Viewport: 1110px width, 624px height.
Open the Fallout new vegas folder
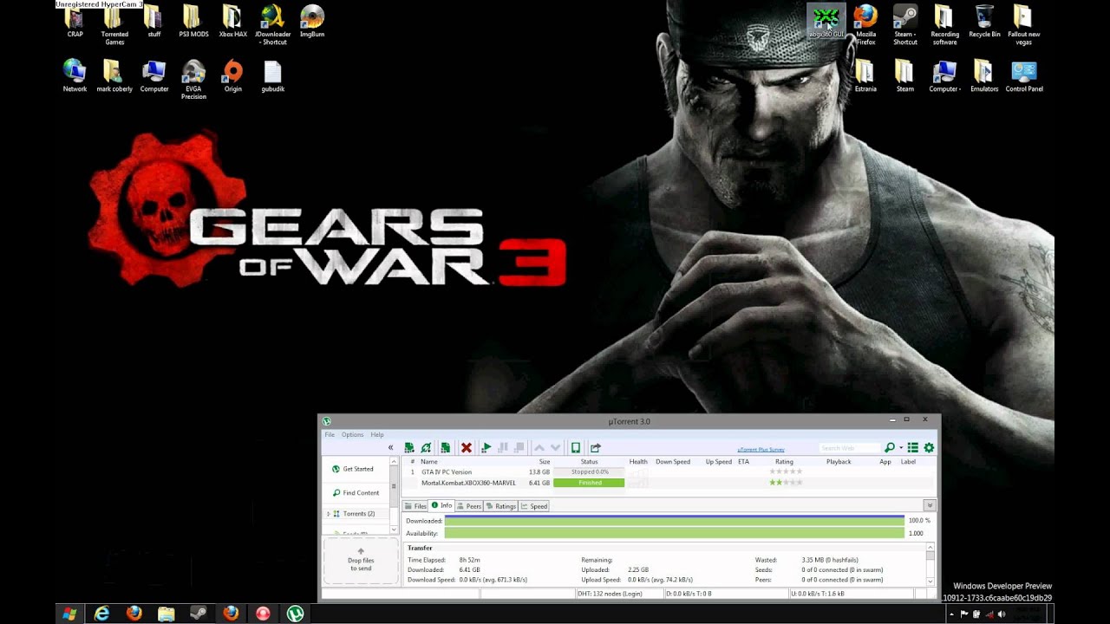click(x=1023, y=25)
